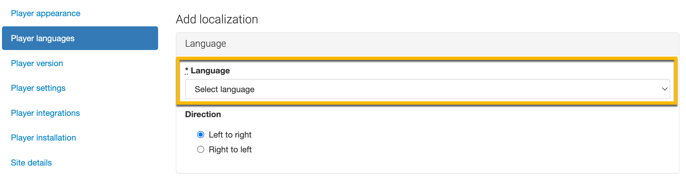Click the 'Right to left' label text
This screenshot has height=179, width=686.
click(230, 150)
